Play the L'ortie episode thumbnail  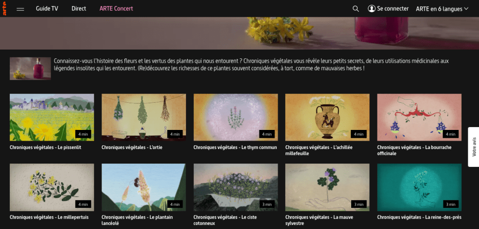click(144, 117)
